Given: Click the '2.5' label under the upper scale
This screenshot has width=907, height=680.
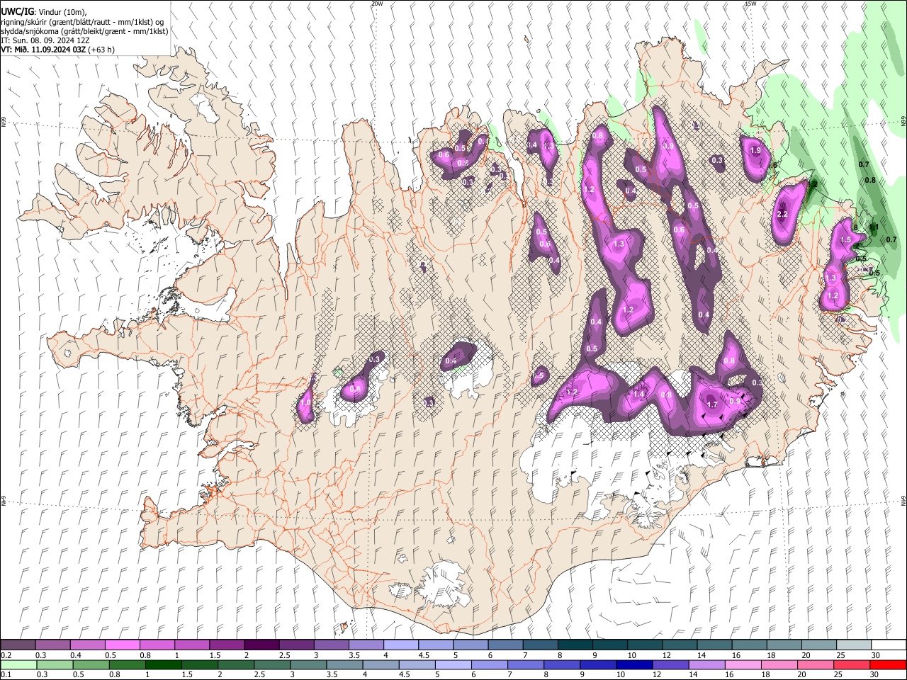Looking at the screenshot, I should click(284, 655).
